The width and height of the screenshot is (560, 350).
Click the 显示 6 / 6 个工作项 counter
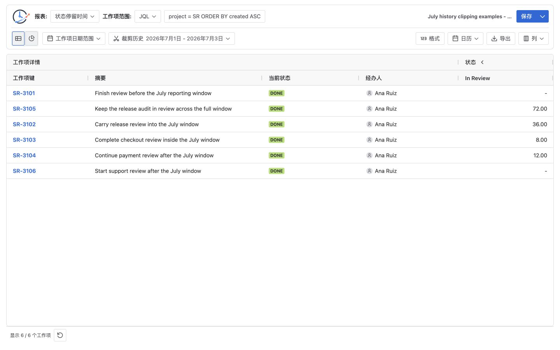30,335
